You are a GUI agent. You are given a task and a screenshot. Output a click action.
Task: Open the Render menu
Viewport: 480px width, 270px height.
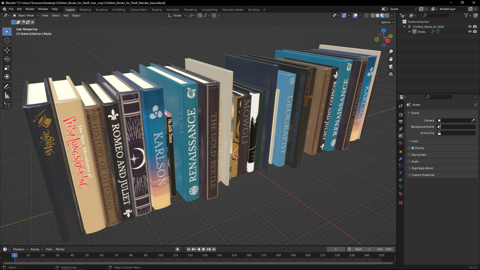[30, 9]
